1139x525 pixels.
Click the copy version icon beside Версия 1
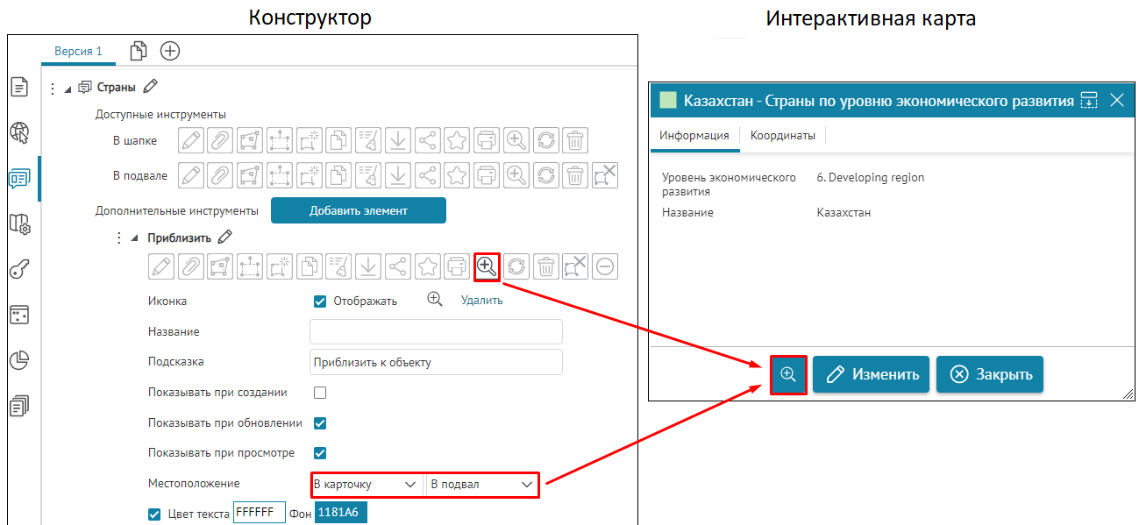click(138, 51)
